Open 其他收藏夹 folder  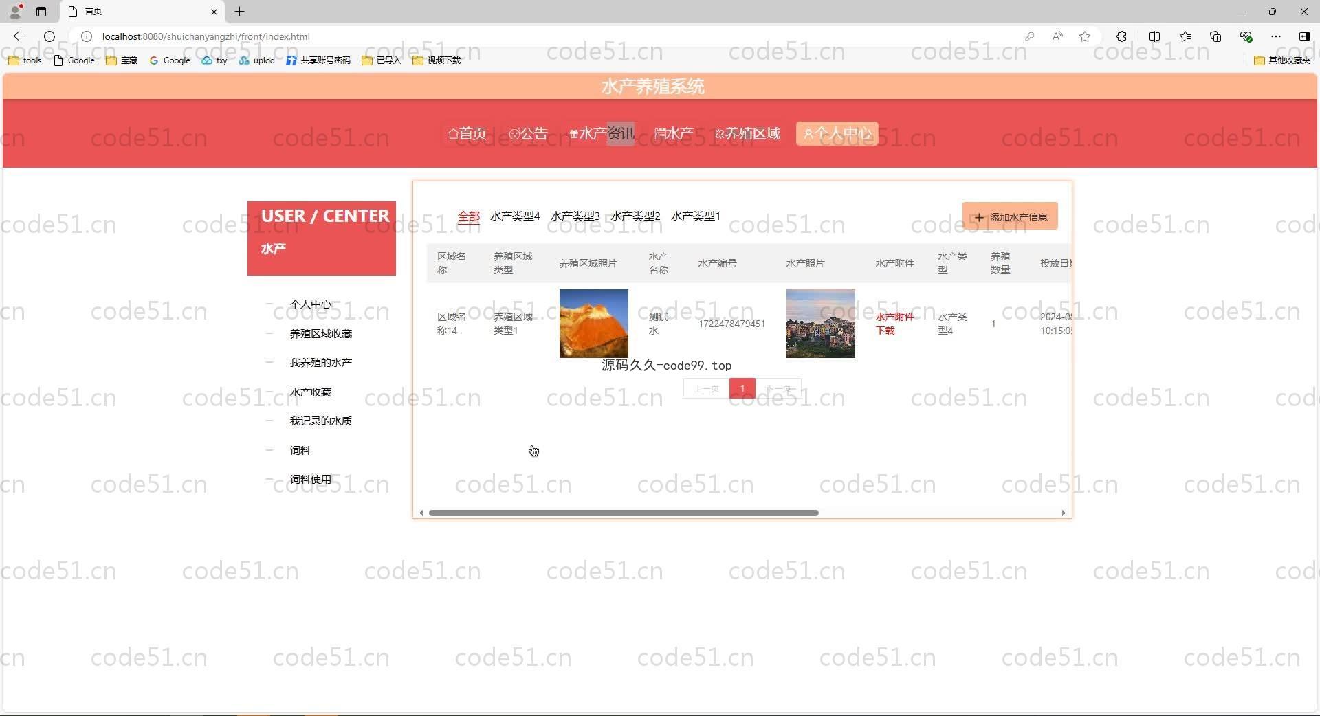pos(1283,60)
